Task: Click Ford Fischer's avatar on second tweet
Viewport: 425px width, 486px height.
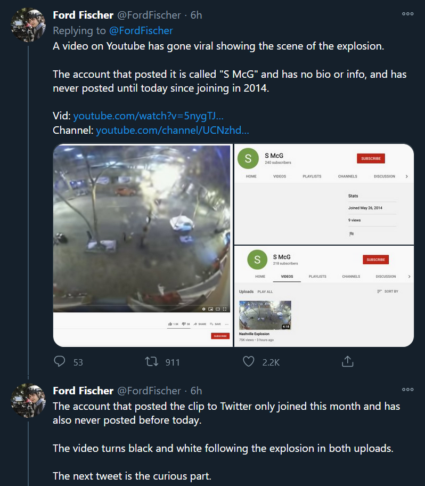Action: coord(28,400)
